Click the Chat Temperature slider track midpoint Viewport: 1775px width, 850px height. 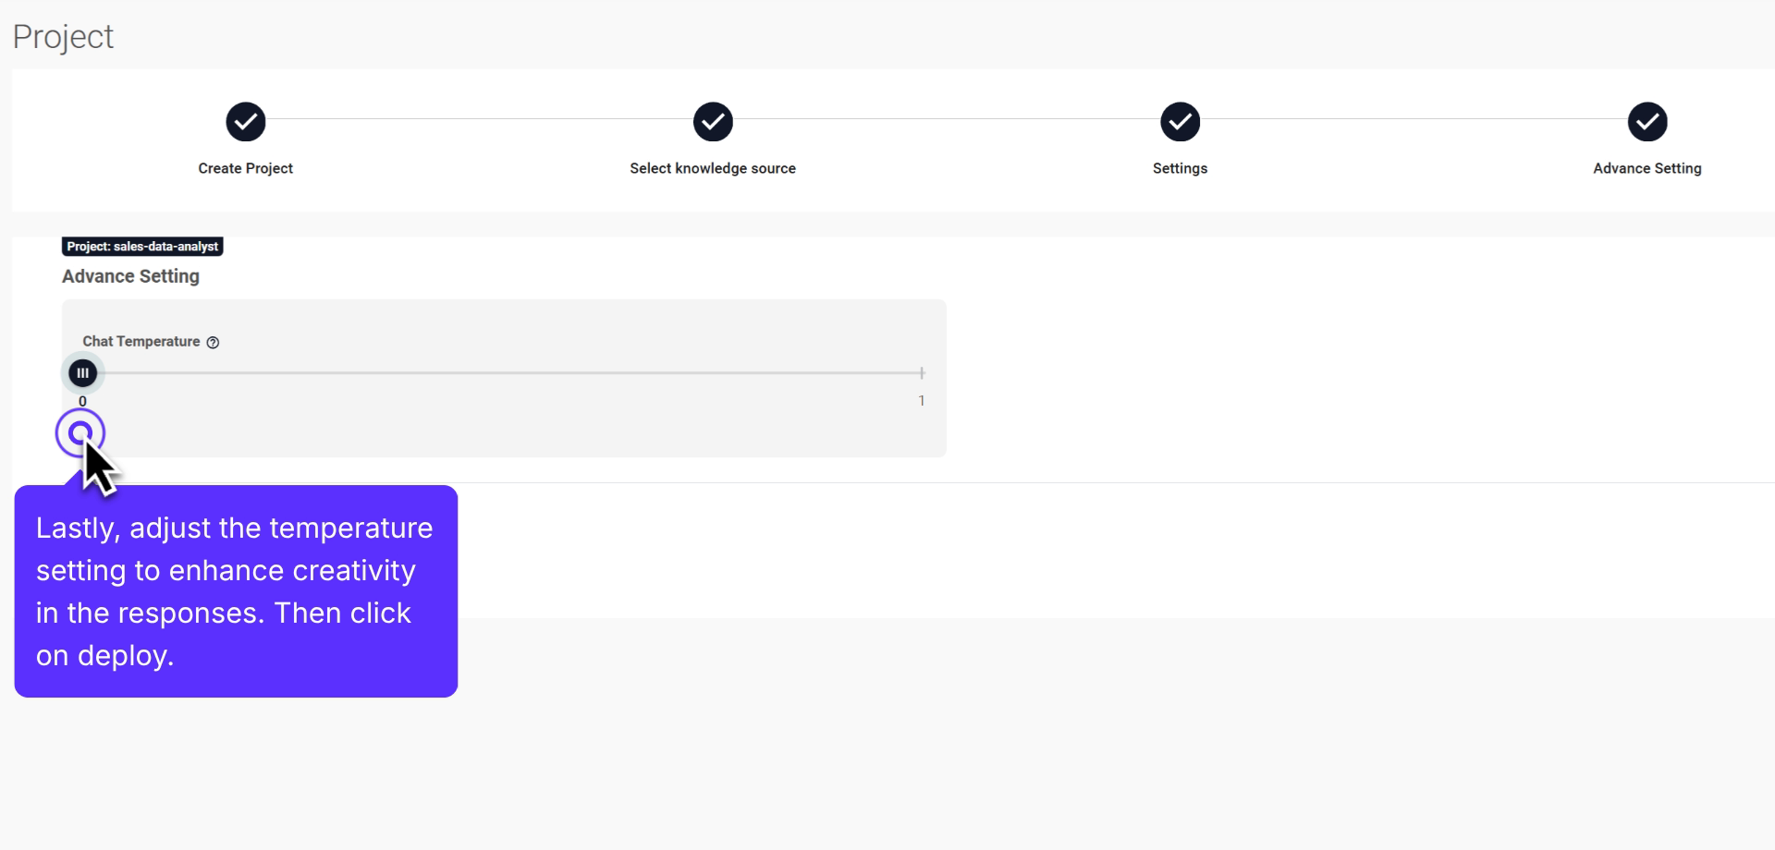point(502,373)
